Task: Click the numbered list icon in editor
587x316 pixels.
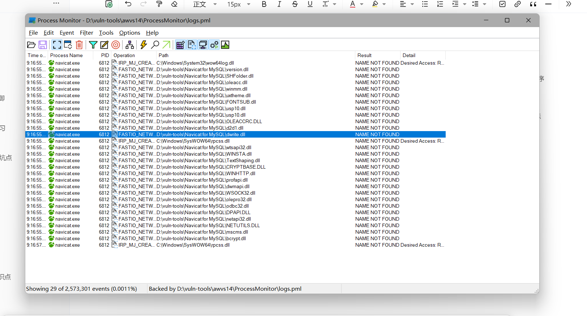Action: (x=440, y=4)
